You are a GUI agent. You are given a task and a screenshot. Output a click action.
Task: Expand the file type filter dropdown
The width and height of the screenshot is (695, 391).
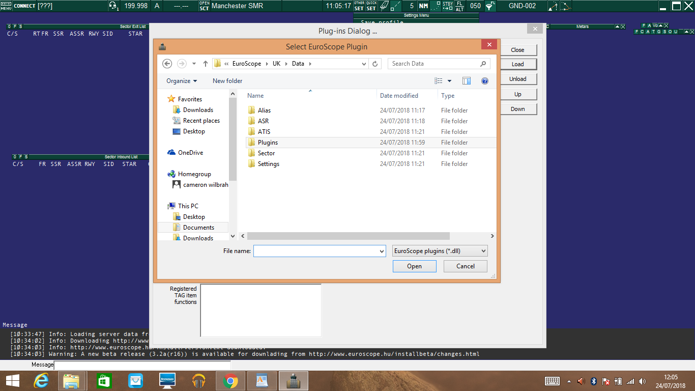pos(440,251)
